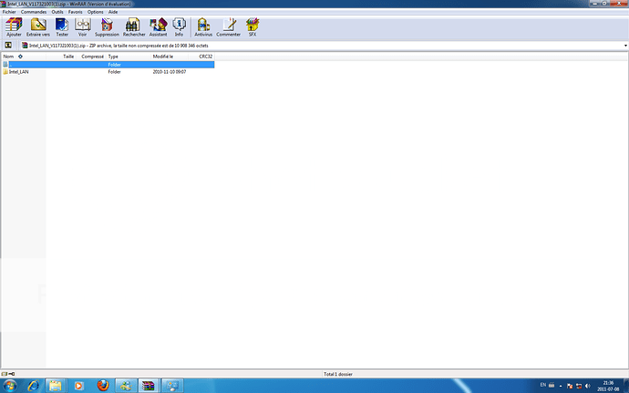The width and height of the screenshot is (629, 393).
Task: Select the Intel_LAN folder
Action: [x=17, y=71]
